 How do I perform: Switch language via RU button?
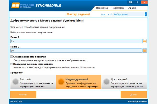pyautogui.click(x=130, y=2)
